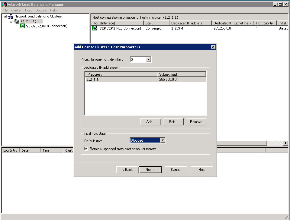Click the cluster icon beside (1.2.3.1)
This screenshot has width=290, height=220.
point(16,21)
